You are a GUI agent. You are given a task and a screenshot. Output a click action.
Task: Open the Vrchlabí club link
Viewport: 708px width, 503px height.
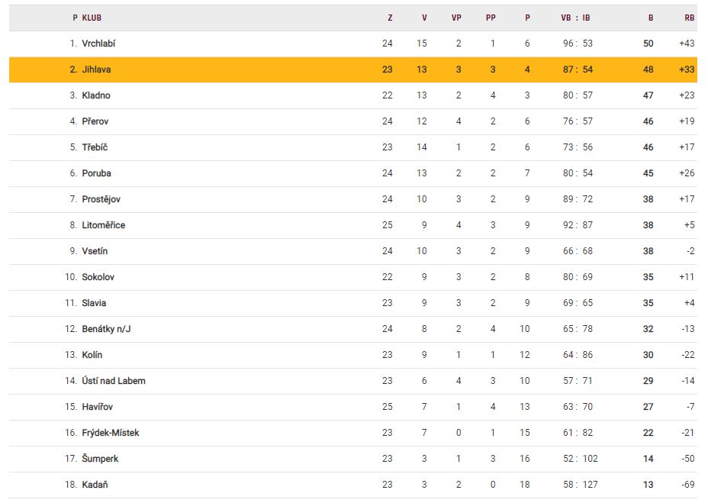pos(98,44)
